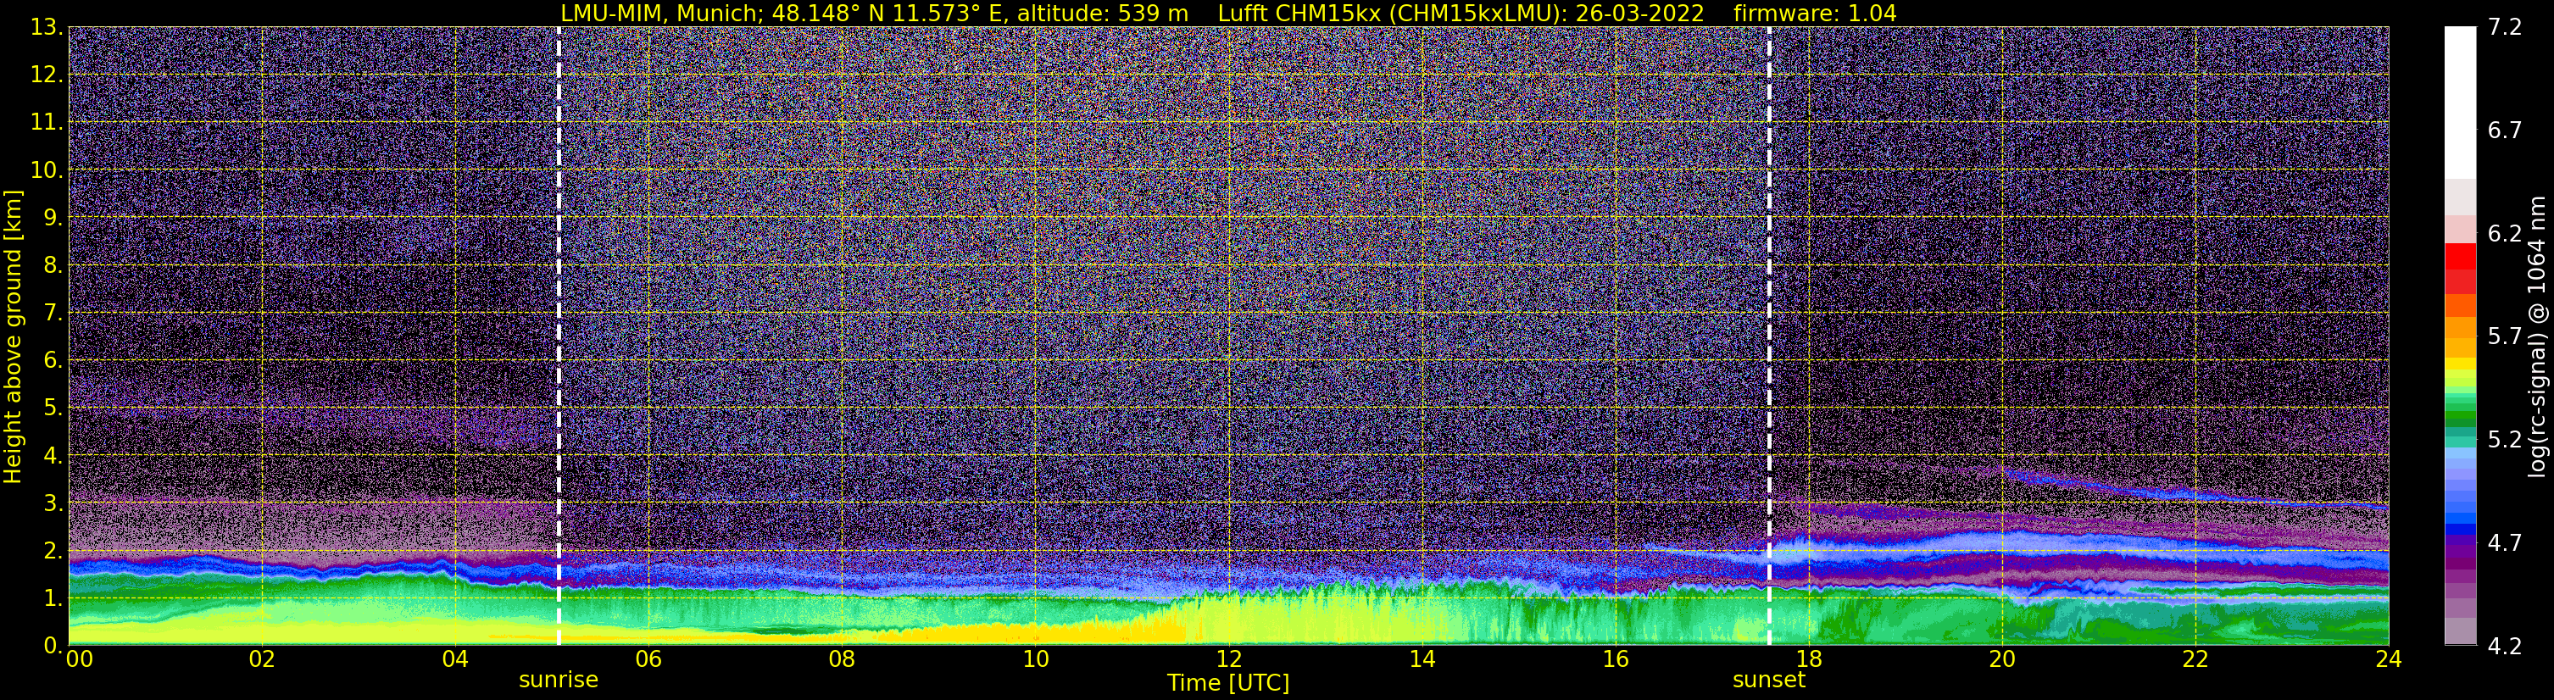This screenshot has width=2554, height=700.
Task: Click the "8." height axis tick label
Action: coord(53,266)
